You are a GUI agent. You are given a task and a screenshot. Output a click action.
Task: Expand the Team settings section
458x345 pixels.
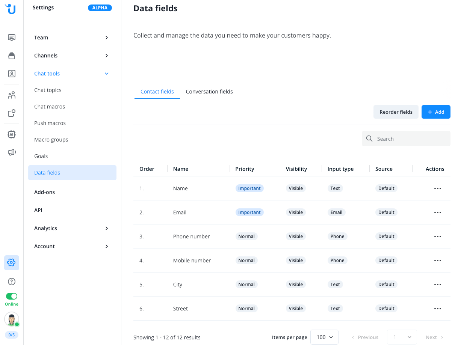coord(71,38)
